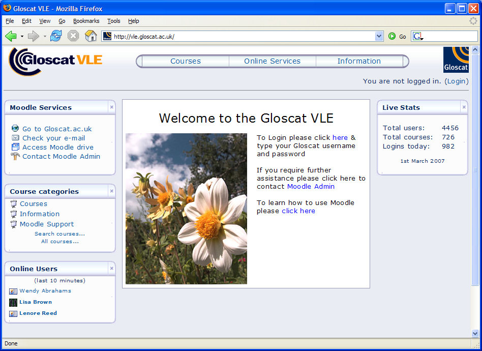Click the throbber activity icon in menu bar
The height and width of the screenshot is (351, 482).
point(473,21)
